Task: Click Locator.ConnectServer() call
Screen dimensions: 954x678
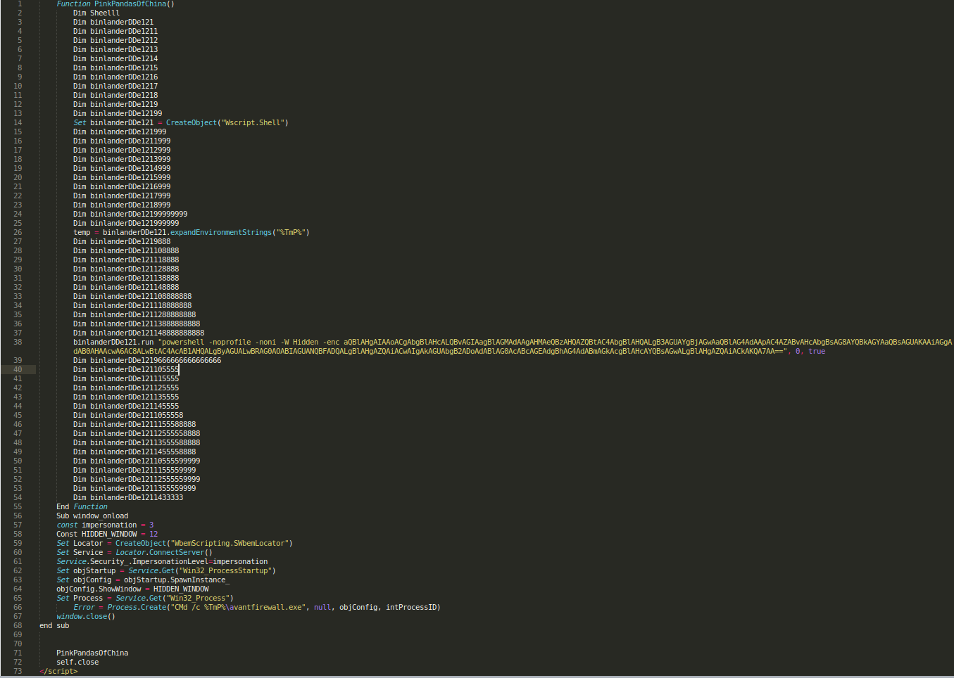Action: click(x=164, y=552)
